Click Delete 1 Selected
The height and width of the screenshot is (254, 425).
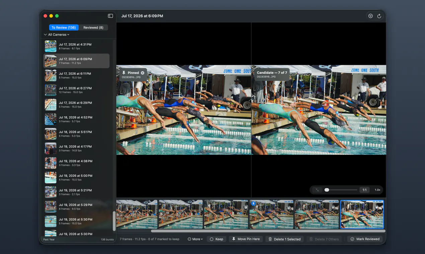point(285,239)
